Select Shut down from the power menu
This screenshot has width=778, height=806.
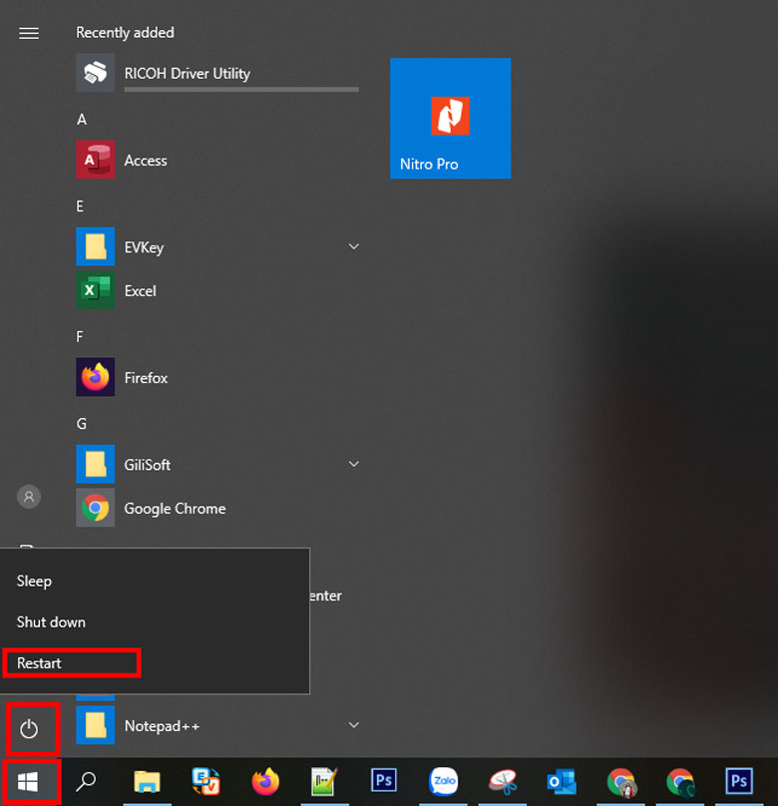tap(52, 621)
